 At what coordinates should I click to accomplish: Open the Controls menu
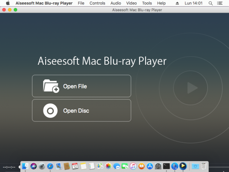[x=97, y=3]
